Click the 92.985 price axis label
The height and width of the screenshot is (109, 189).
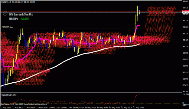[x=185, y=66]
